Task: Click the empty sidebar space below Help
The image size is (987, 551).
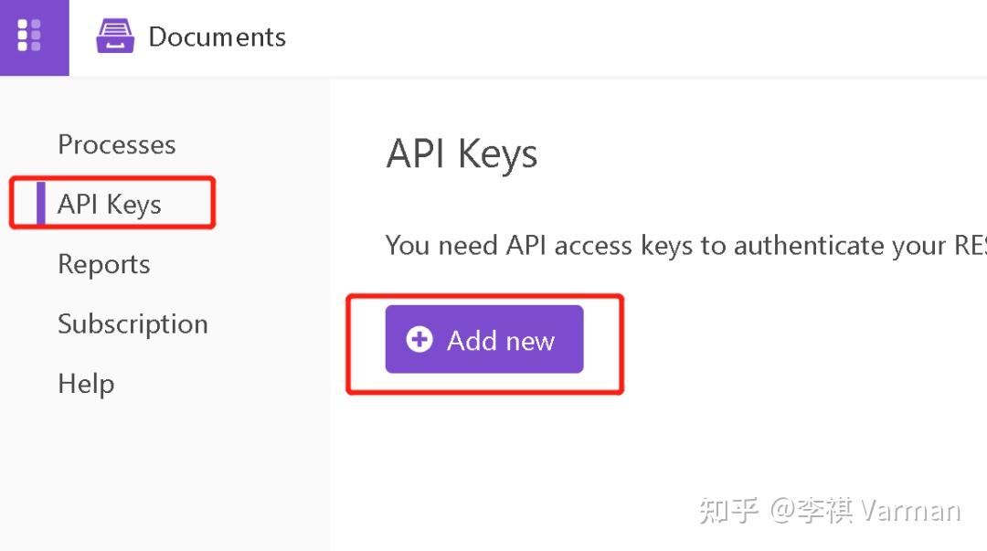Action: click(164, 475)
